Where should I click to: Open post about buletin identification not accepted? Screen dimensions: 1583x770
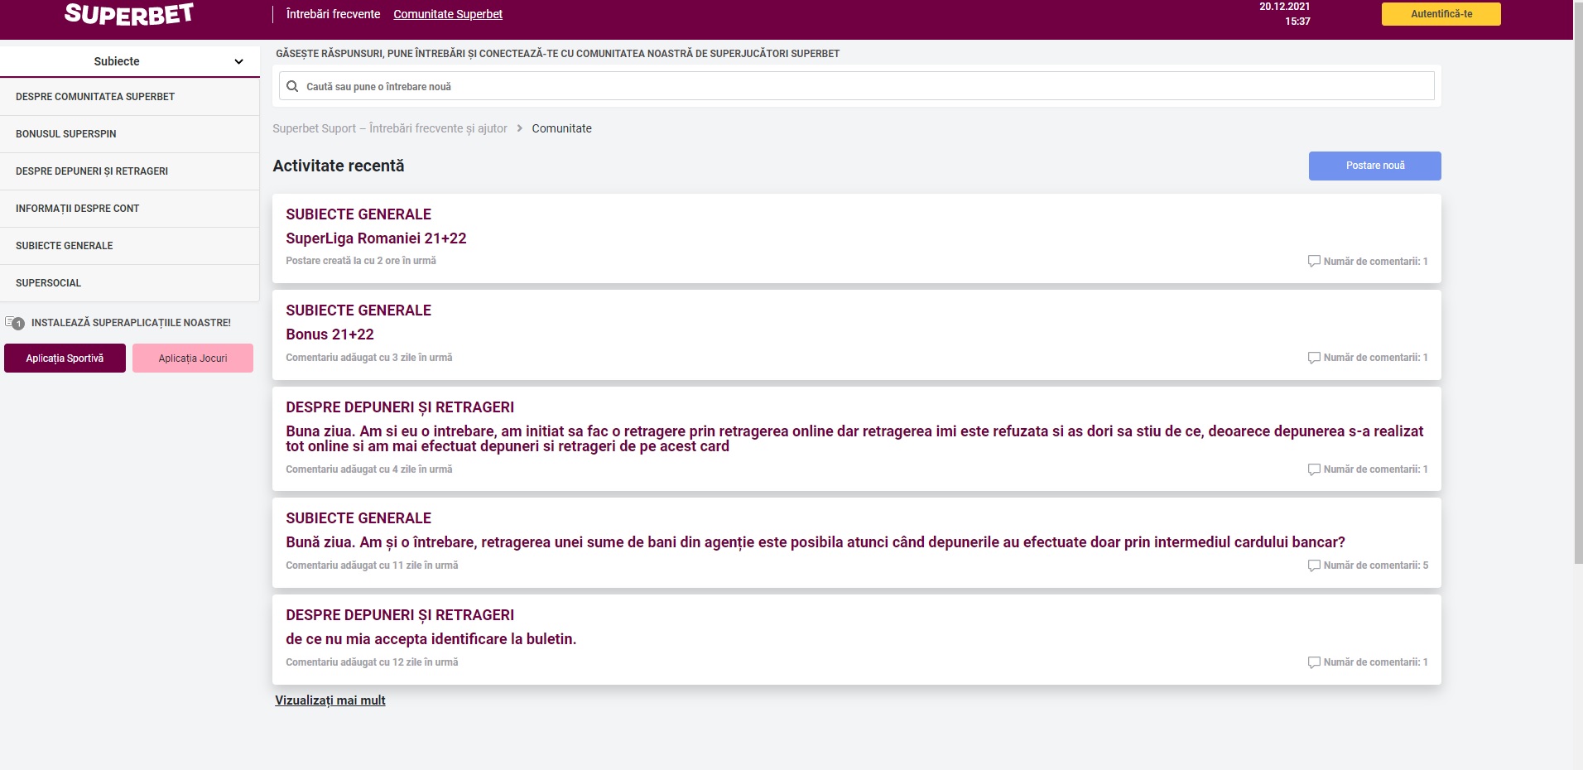pos(431,639)
